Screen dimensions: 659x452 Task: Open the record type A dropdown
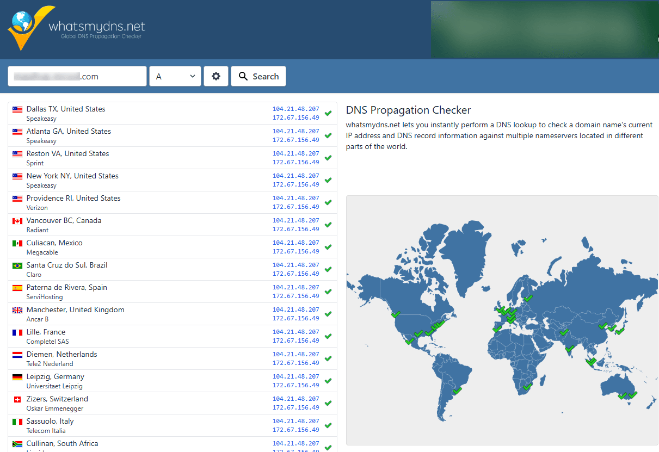175,76
